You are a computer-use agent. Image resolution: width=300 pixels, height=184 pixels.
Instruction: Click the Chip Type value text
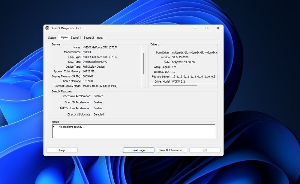(x=100, y=57)
